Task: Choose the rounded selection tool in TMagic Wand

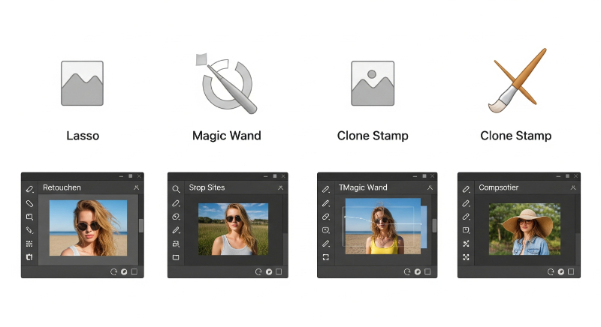Action: pos(326,230)
